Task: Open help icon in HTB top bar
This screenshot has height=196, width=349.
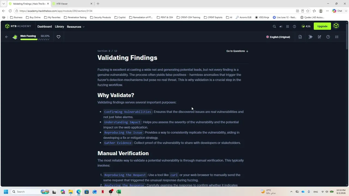Action: (x=294, y=26)
